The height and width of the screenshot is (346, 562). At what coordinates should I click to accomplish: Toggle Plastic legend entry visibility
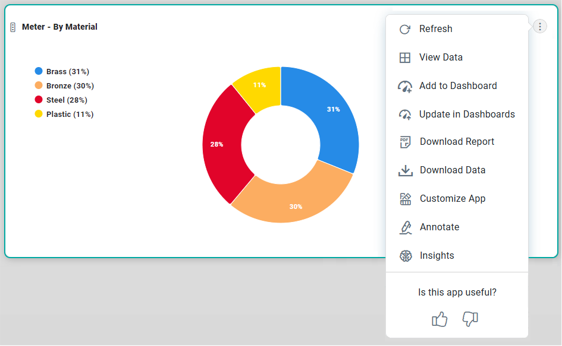point(70,115)
